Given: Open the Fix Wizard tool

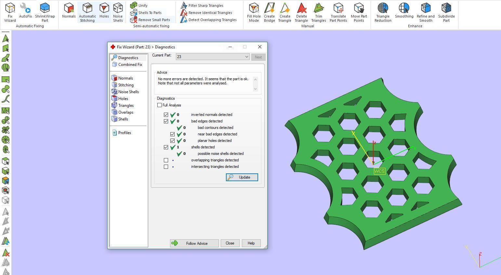Looking at the screenshot, I should click(x=10, y=12).
